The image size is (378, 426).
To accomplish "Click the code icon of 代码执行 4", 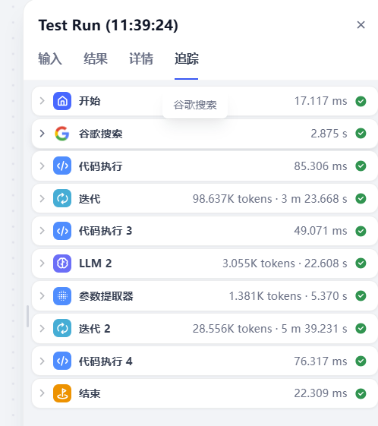I will click(62, 361).
